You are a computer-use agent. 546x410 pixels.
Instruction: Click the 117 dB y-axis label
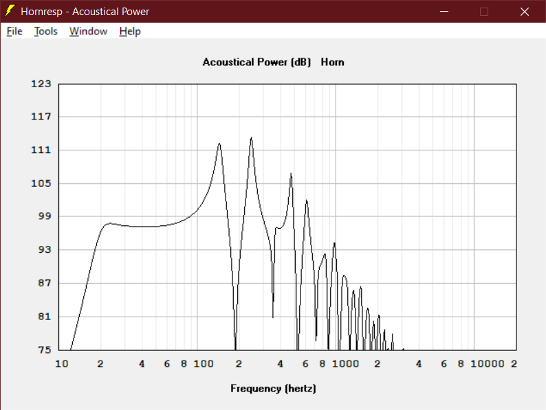[41, 117]
